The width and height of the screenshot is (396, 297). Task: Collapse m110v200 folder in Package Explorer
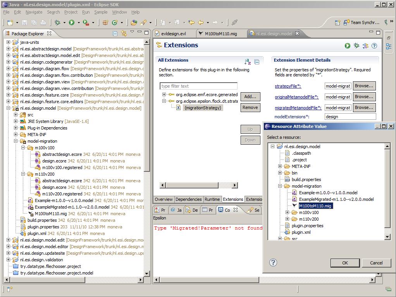click(23, 174)
